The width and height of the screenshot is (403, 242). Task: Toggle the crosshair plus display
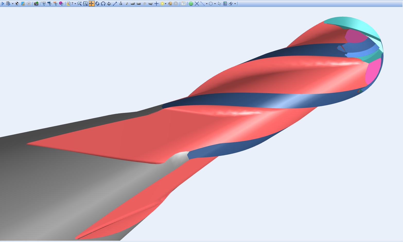coord(156,4)
